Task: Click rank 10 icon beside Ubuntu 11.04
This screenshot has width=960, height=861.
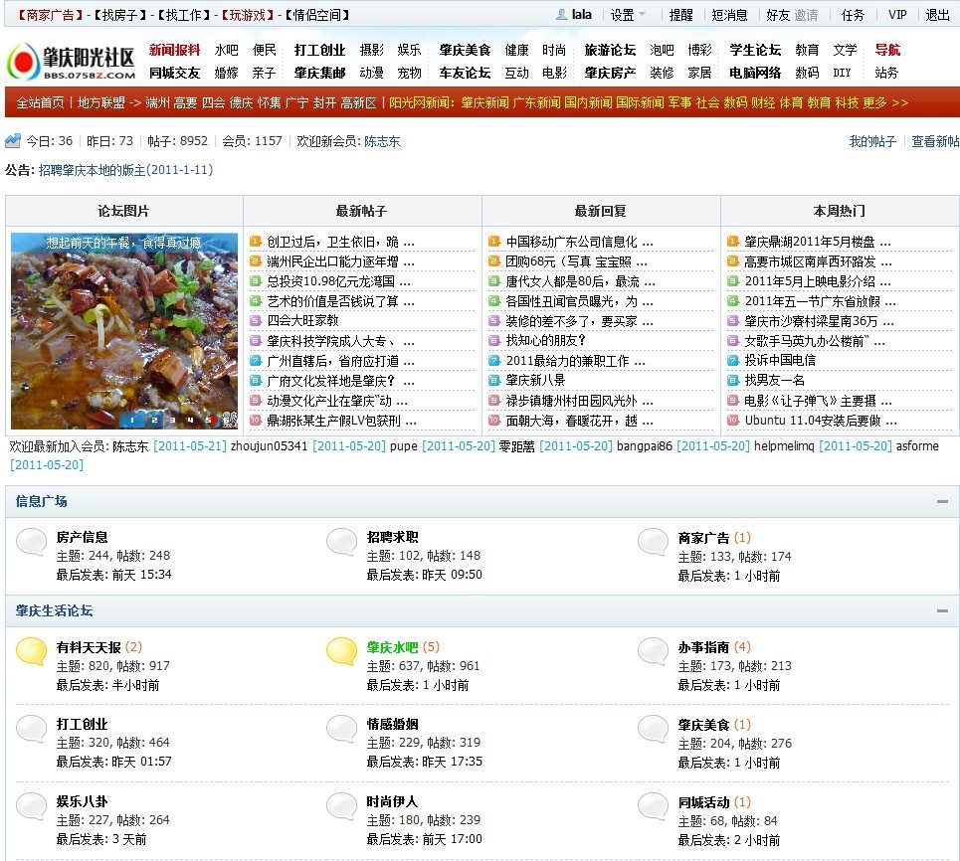Action: (733, 420)
